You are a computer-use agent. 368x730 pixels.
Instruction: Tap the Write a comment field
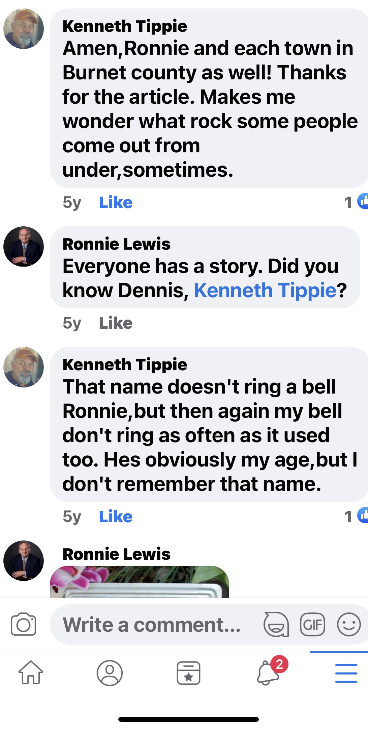tap(152, 624)
